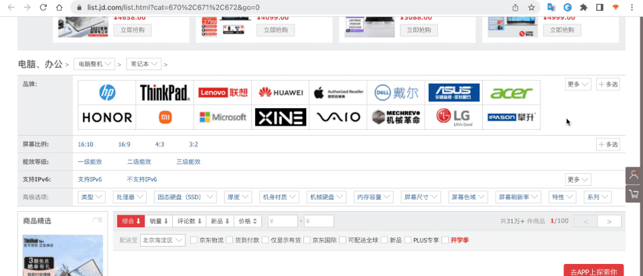Bookmark this page with the star icon

tap(531, 7)
